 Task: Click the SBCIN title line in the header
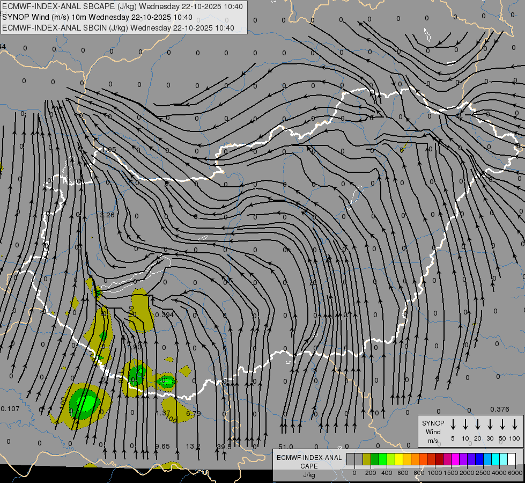[x=118, y=28]
